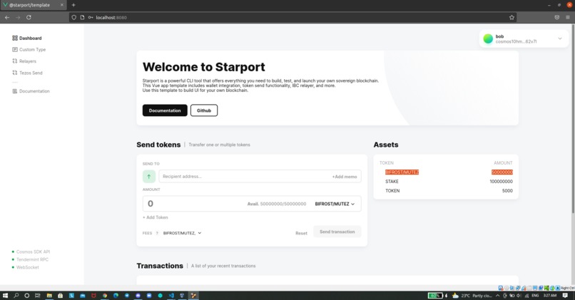Open Tezos Send page
Screen dimensions: 575x300
[x=28, y=73]
